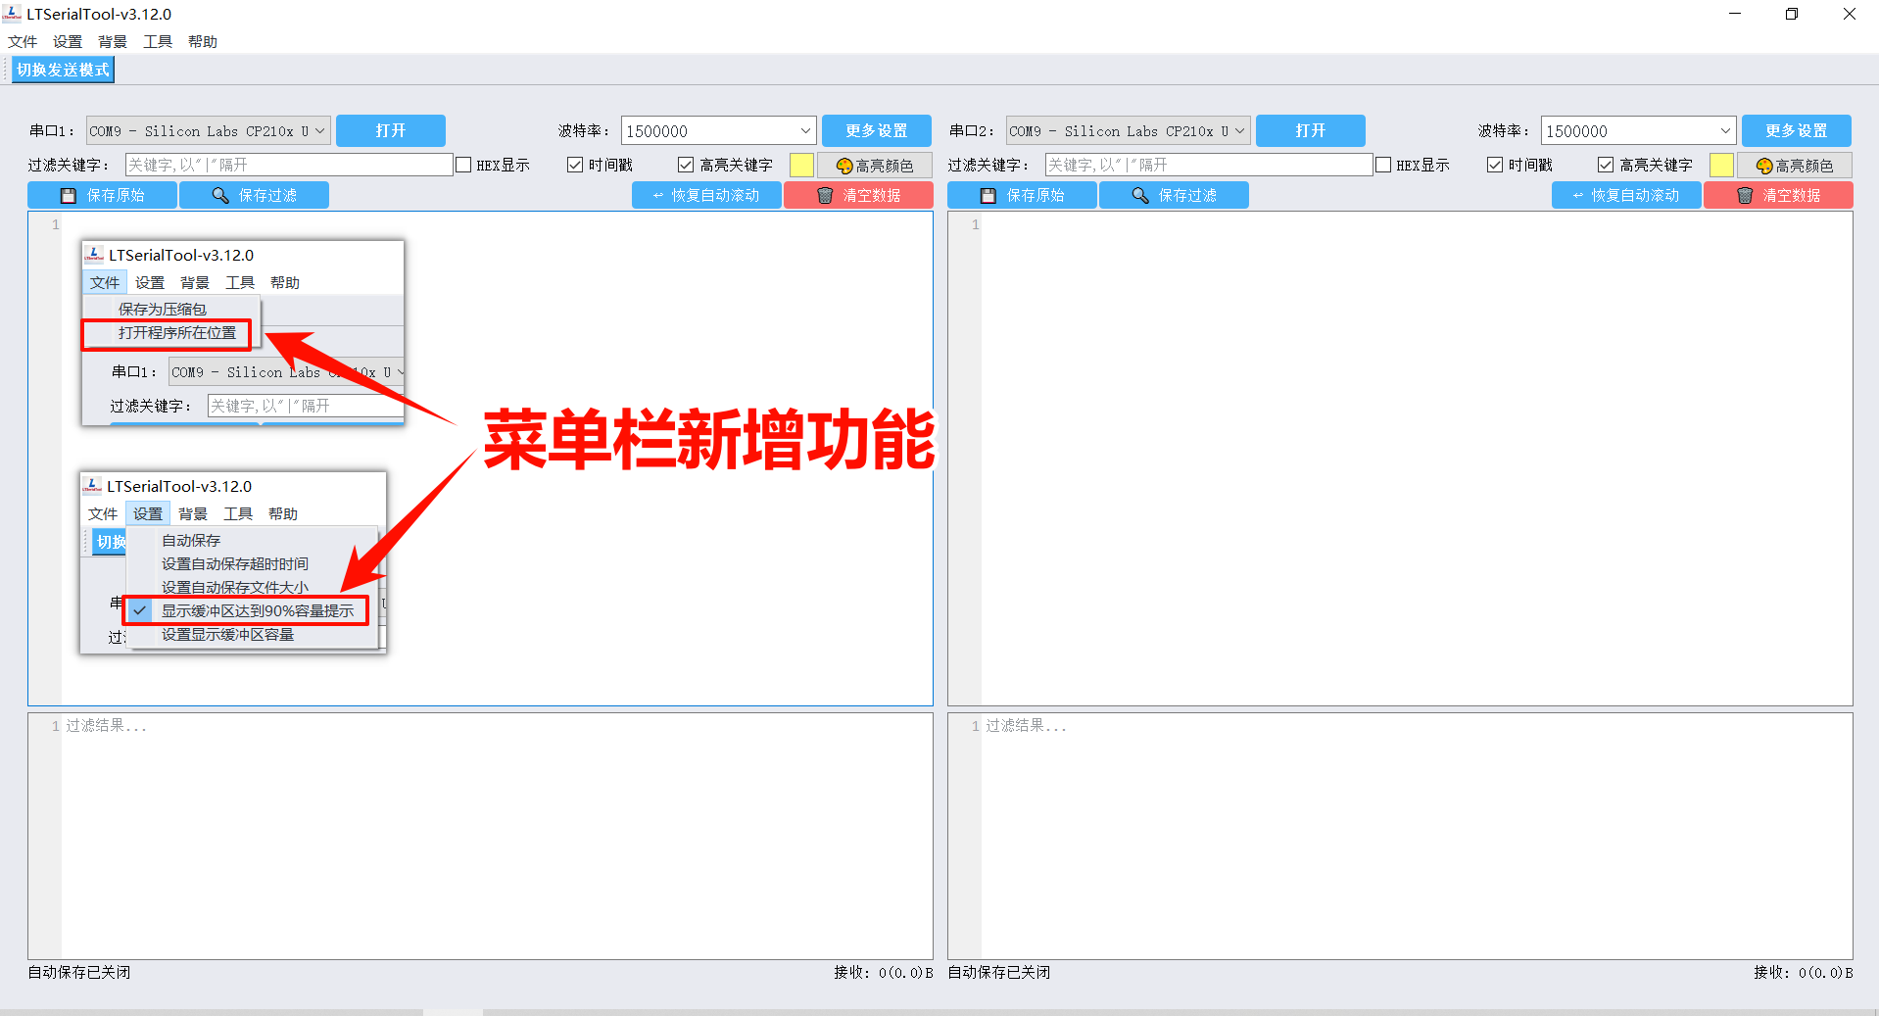Screen dimensions: 1879x1016
Task: Toggle port 1 时间戳 checkbox
Action: (575, 165)
